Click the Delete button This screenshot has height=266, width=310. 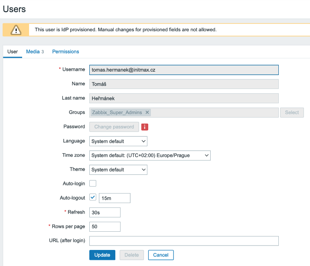click(132, 255)
